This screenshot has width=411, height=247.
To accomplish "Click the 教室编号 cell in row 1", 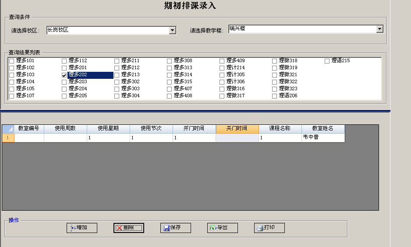I will [29, 138].
